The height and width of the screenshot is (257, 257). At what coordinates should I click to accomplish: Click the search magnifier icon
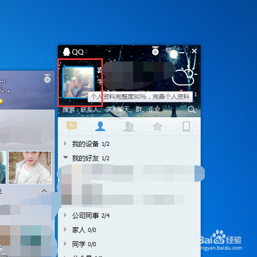pyautogui.click(x=191, y=110)
